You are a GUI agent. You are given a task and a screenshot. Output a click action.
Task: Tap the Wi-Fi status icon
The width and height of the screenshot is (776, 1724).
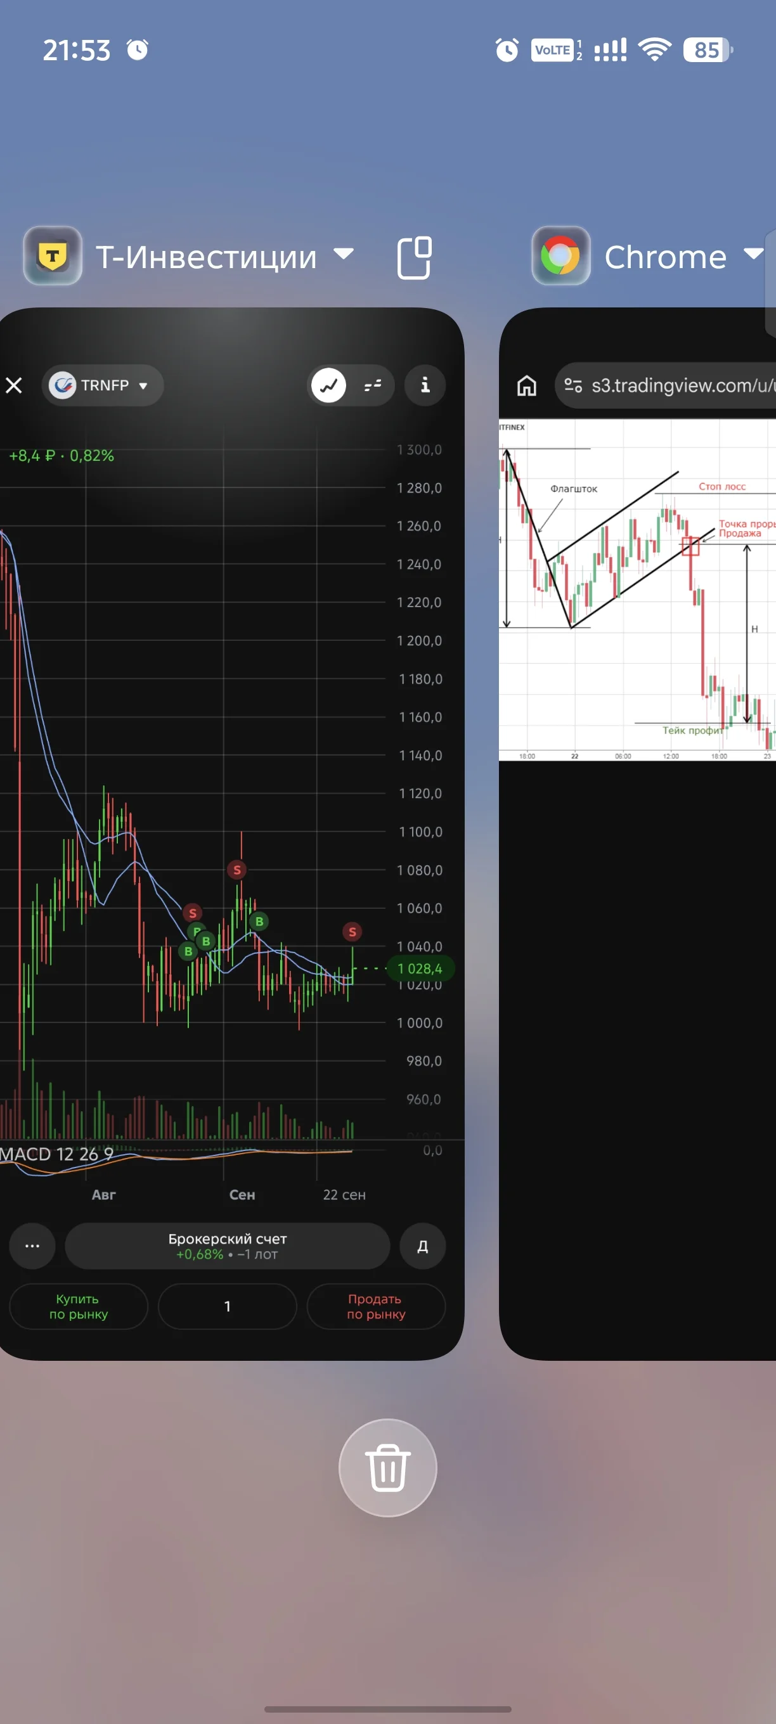[655, 49]
